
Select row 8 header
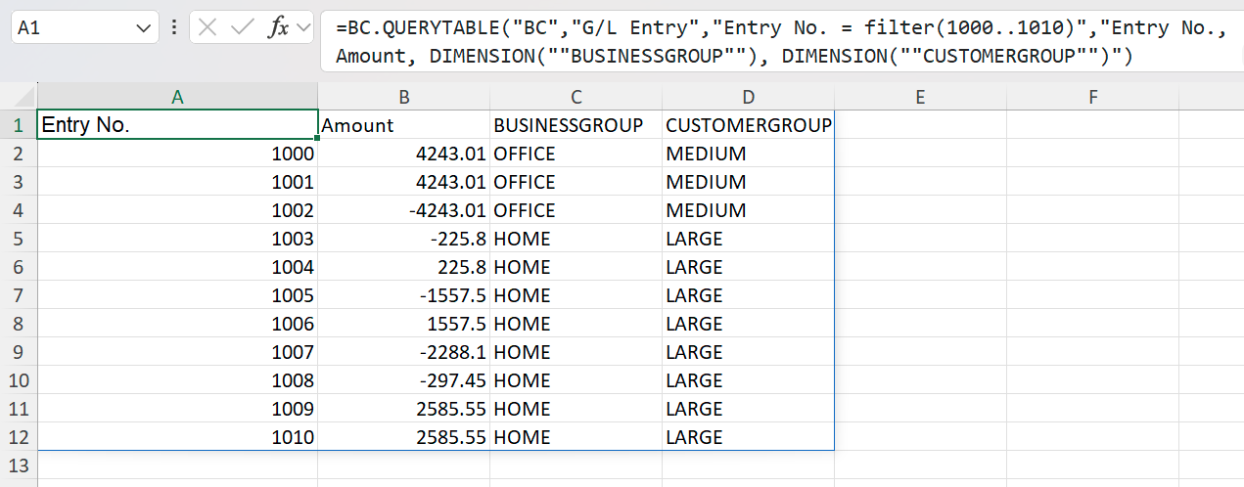click(x=19, y=324)
